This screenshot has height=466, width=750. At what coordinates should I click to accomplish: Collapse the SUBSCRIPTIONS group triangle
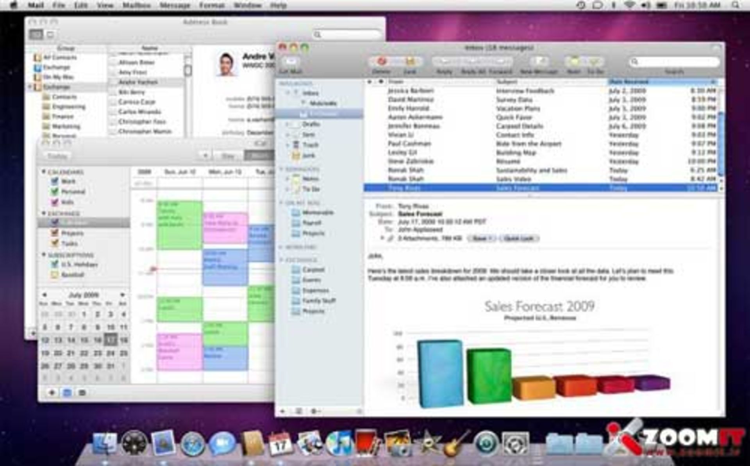44,255
